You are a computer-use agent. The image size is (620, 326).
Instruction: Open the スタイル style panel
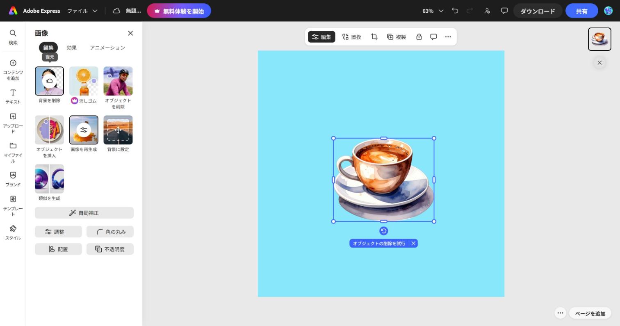tap(13, 233)
